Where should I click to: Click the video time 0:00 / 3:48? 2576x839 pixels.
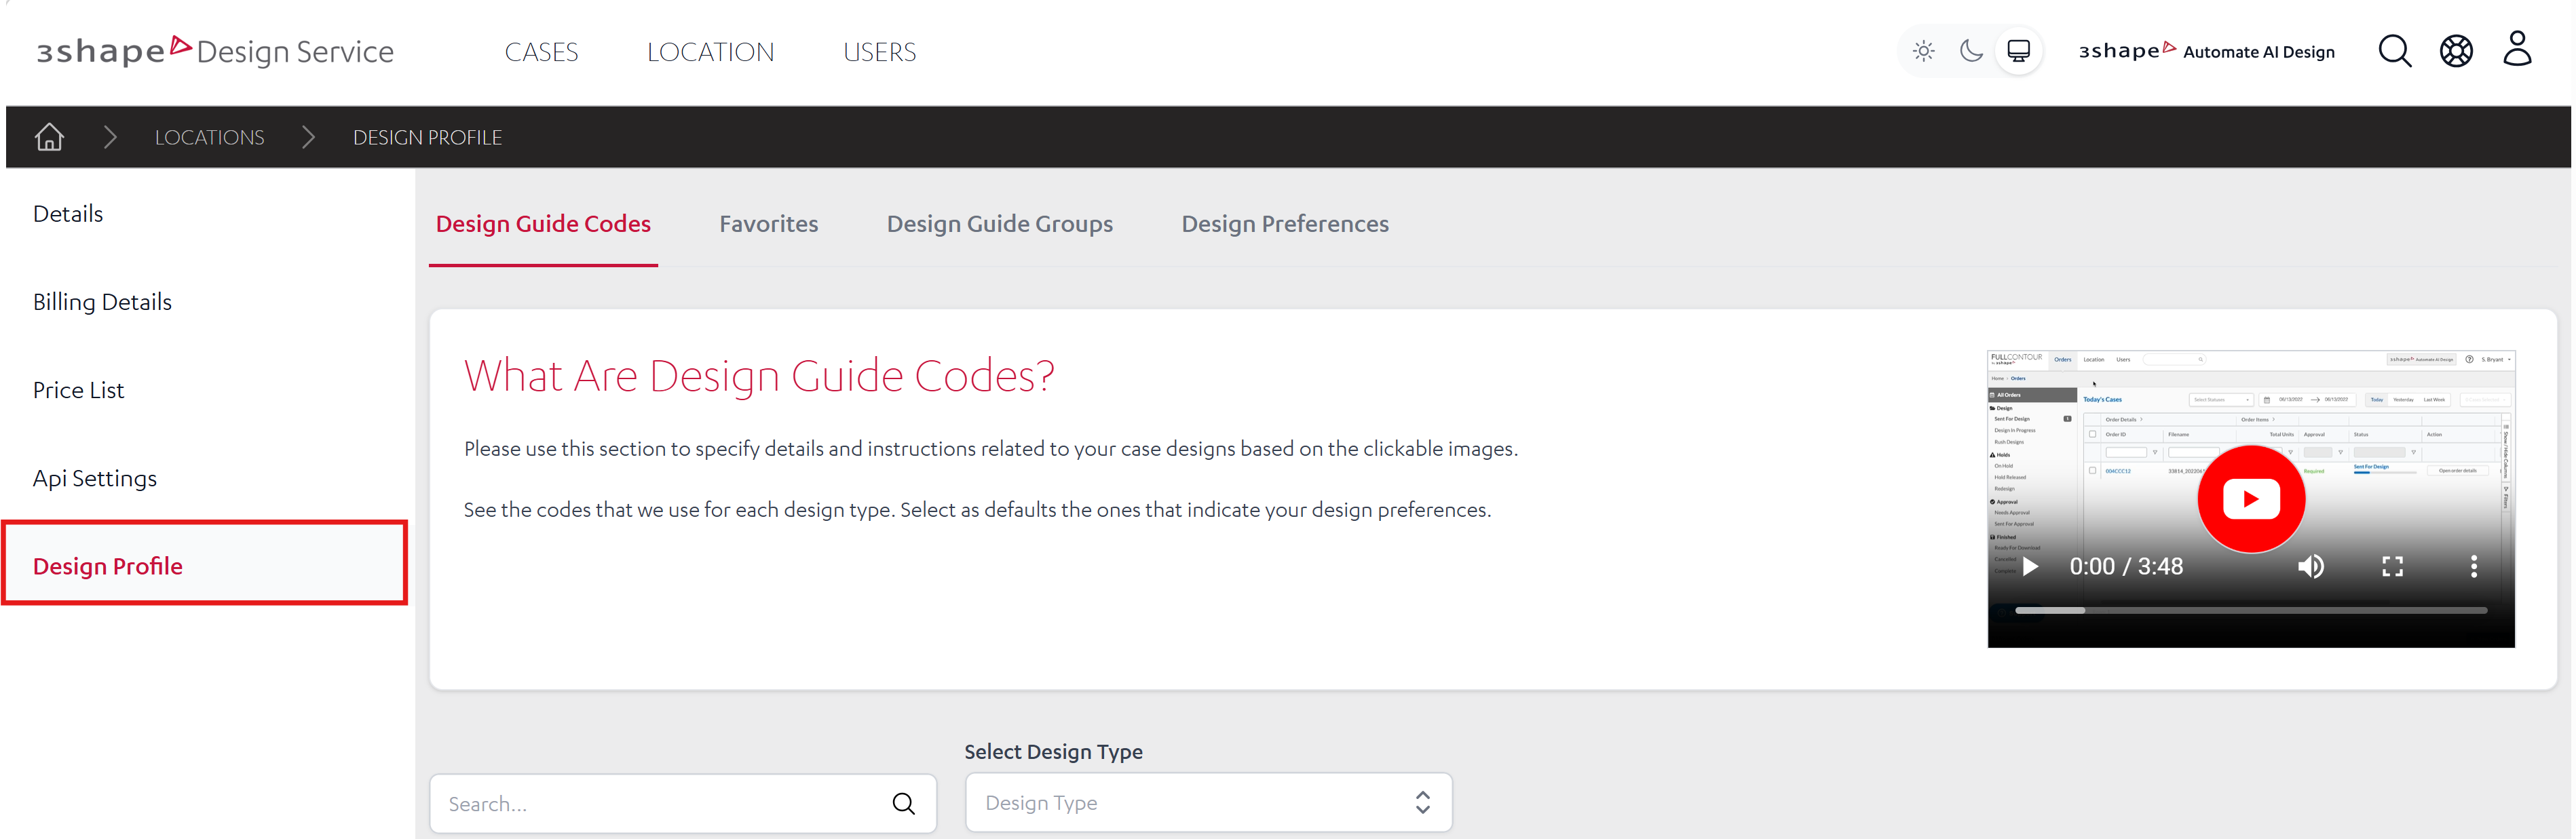(2126, 567)
